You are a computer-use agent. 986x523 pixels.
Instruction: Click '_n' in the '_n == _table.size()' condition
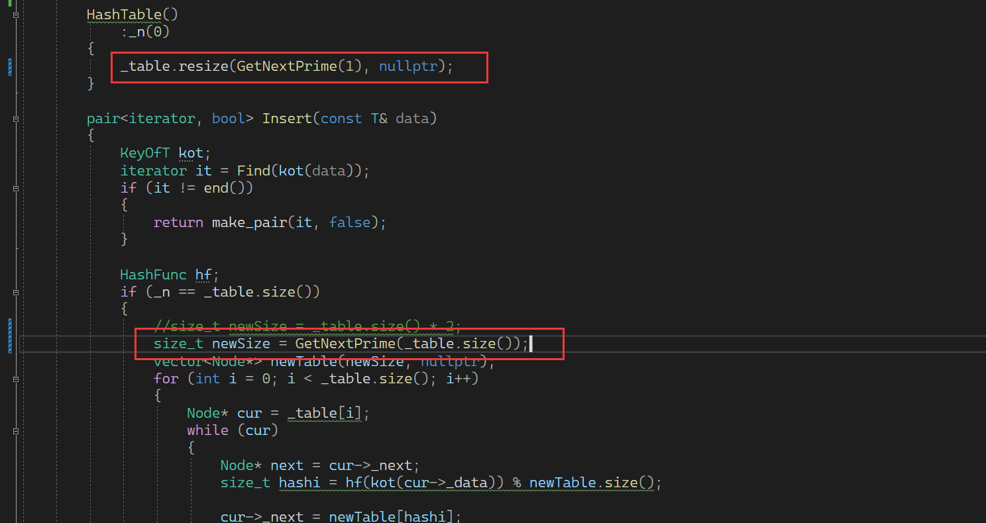click(x=162, y=291)
